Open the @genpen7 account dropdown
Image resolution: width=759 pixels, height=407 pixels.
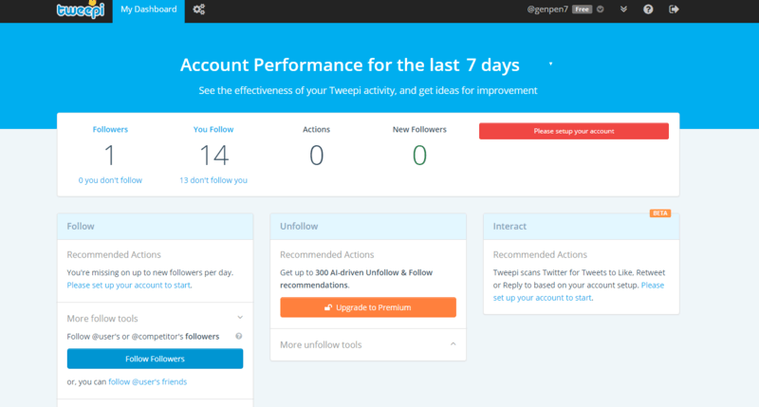(x=547, y=9)
